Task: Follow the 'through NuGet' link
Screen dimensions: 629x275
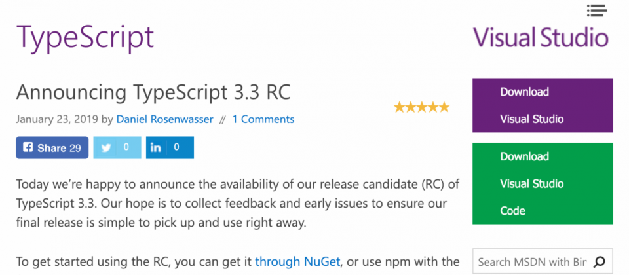Action: coord(297,262)
